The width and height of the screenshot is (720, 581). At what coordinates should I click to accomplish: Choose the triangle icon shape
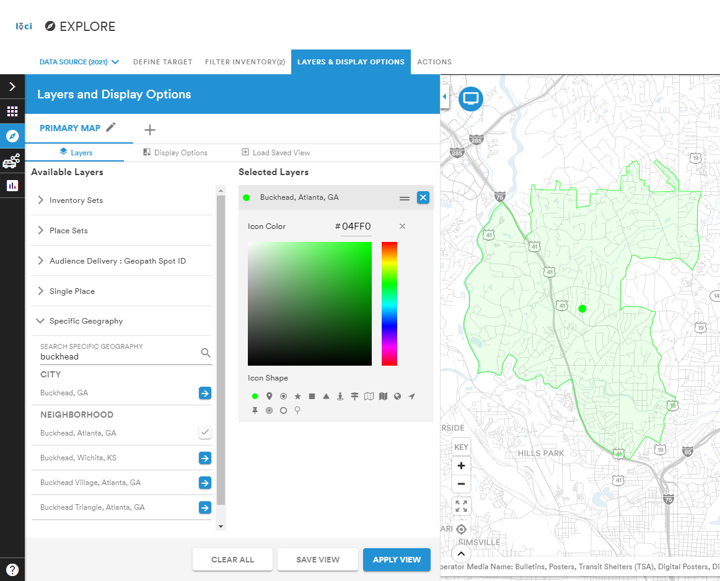(x=326, y=396)
